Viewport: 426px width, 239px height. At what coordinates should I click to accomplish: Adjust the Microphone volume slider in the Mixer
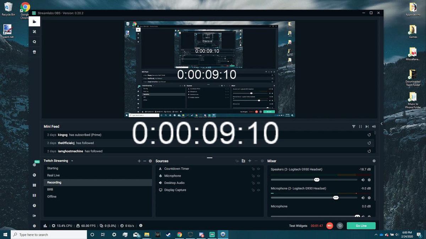[336, 198]
